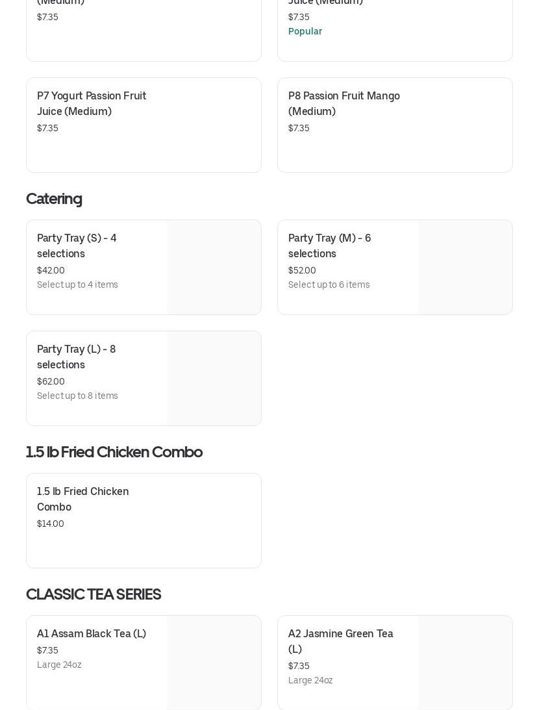535x710 pixels.
Task: Select A1 Assam Black Tea (L)
Action: [x=92, y=634]
